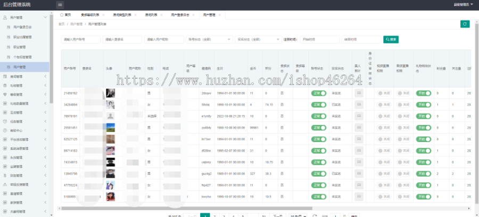Viewport: 479px width, 217px height.
Task: Enable 音频直播权限 switch for user 13945766
Action: (403, 174)
